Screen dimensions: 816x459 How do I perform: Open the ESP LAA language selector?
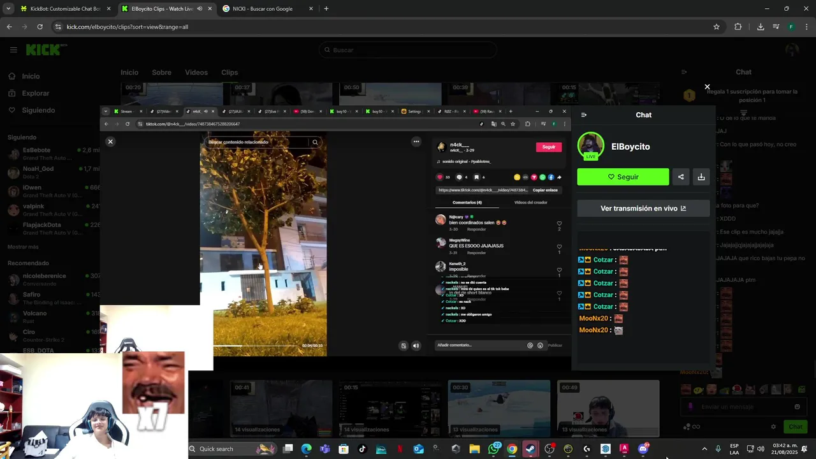tap(734, 449)
